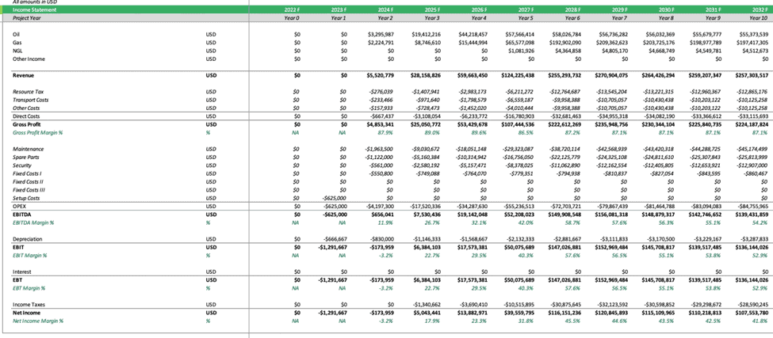Select Gross Profit value $25,050,772

426,124
